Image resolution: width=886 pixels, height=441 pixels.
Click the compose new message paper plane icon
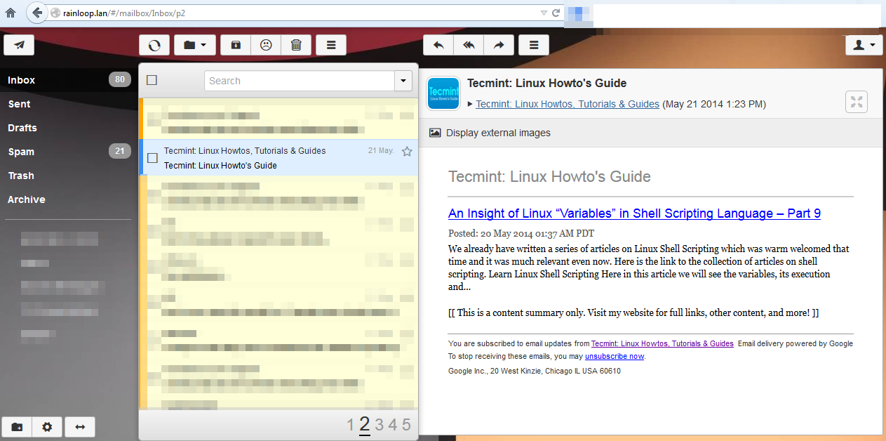click(x=19, y=45)
